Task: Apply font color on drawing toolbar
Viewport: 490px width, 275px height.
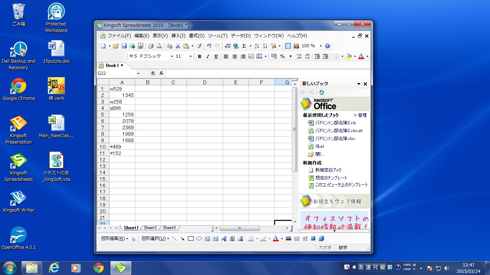Action: pyautogui.click(x=275, y=238)
